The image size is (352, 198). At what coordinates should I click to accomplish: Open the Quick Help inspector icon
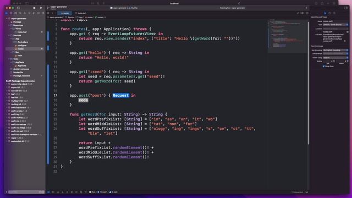(334, 13)
